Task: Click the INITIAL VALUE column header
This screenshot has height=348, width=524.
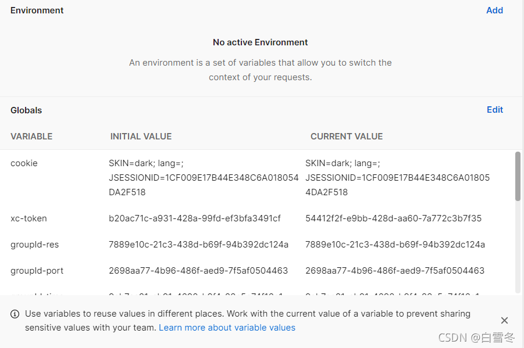Action: 141,137
